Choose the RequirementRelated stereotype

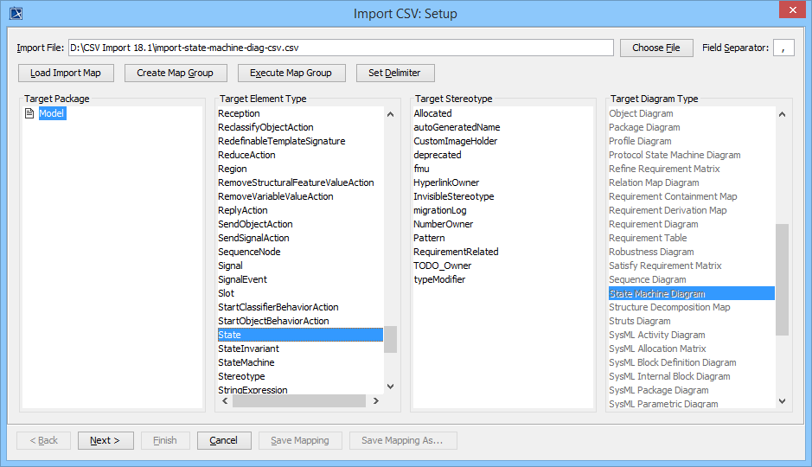456,252
